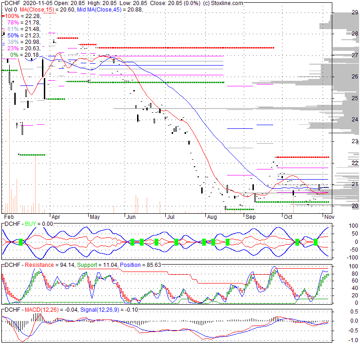The height and width of the screenshot is (344, 360).
Task: Click the 'Close: 20.85 (0.0%)' header value
Action: 175,3
